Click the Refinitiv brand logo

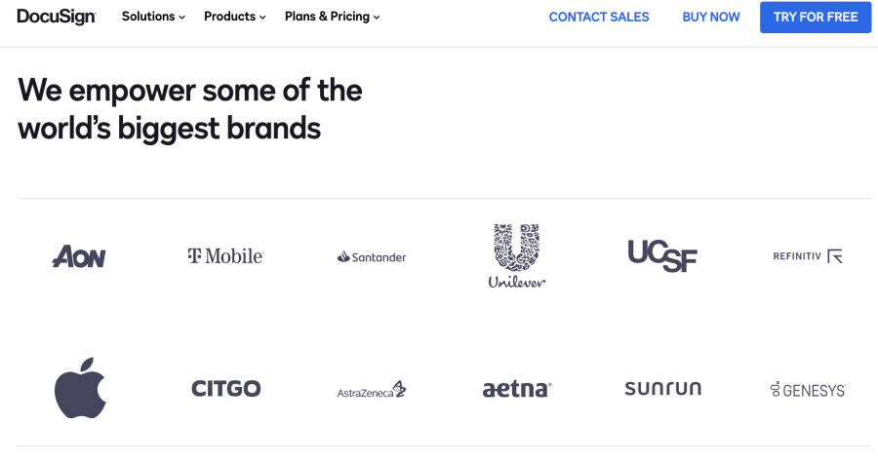pos(808,256)
